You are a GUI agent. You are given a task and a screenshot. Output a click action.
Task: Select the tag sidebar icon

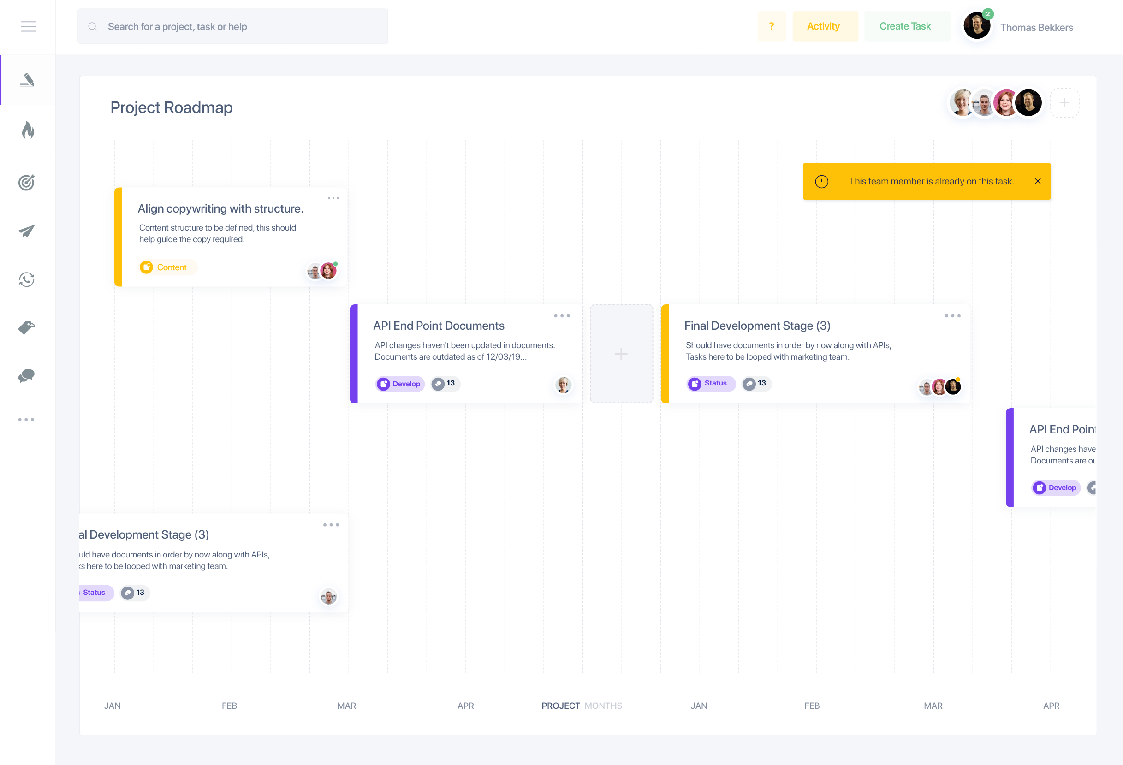[27, 328]
